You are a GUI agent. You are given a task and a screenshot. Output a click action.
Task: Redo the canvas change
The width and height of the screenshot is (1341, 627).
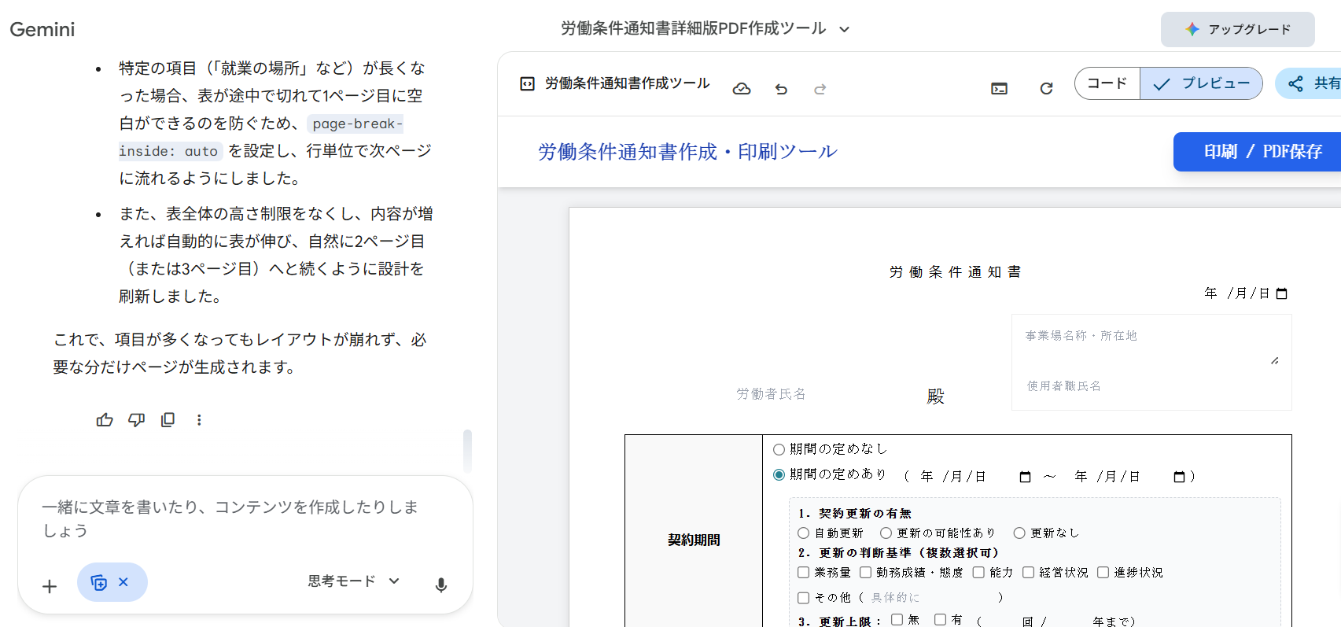(x=820, y=89)
